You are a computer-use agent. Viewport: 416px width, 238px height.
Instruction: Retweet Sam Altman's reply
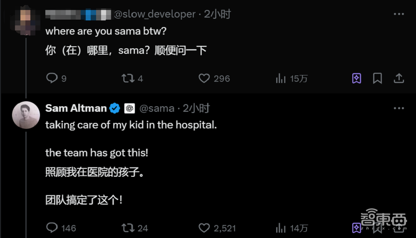click(127, 228)
